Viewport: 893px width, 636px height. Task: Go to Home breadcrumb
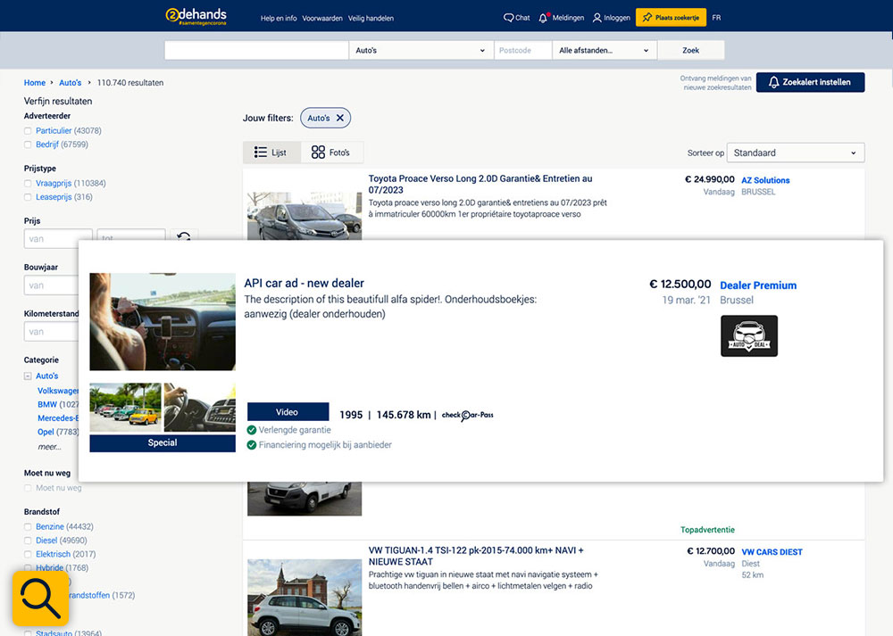click(x=35, y=82)
